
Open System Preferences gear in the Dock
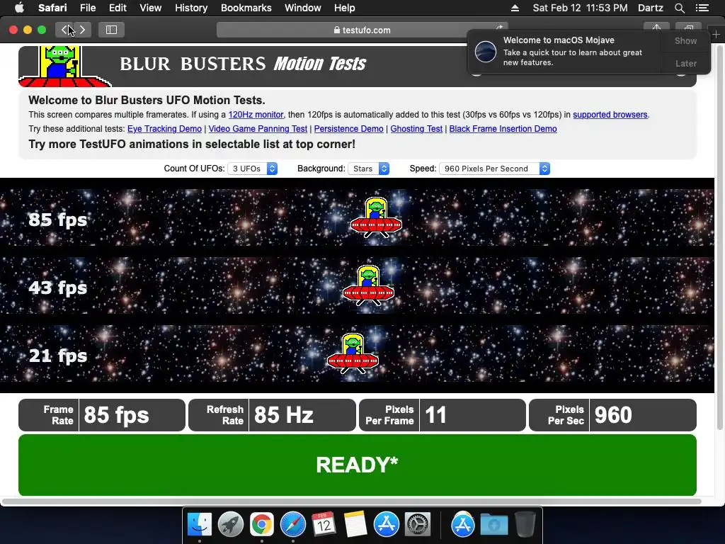(418, 525)
